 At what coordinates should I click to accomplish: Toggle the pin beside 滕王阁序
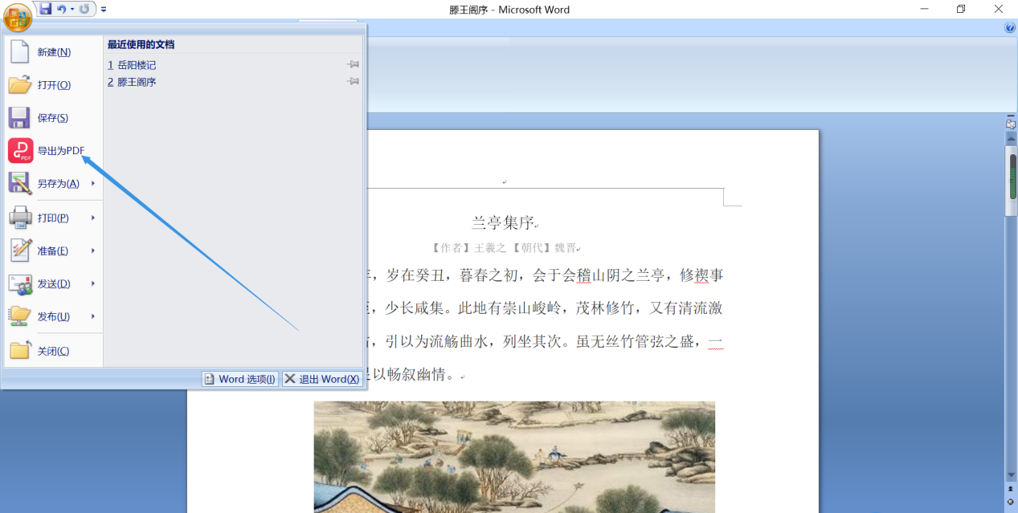353,81
